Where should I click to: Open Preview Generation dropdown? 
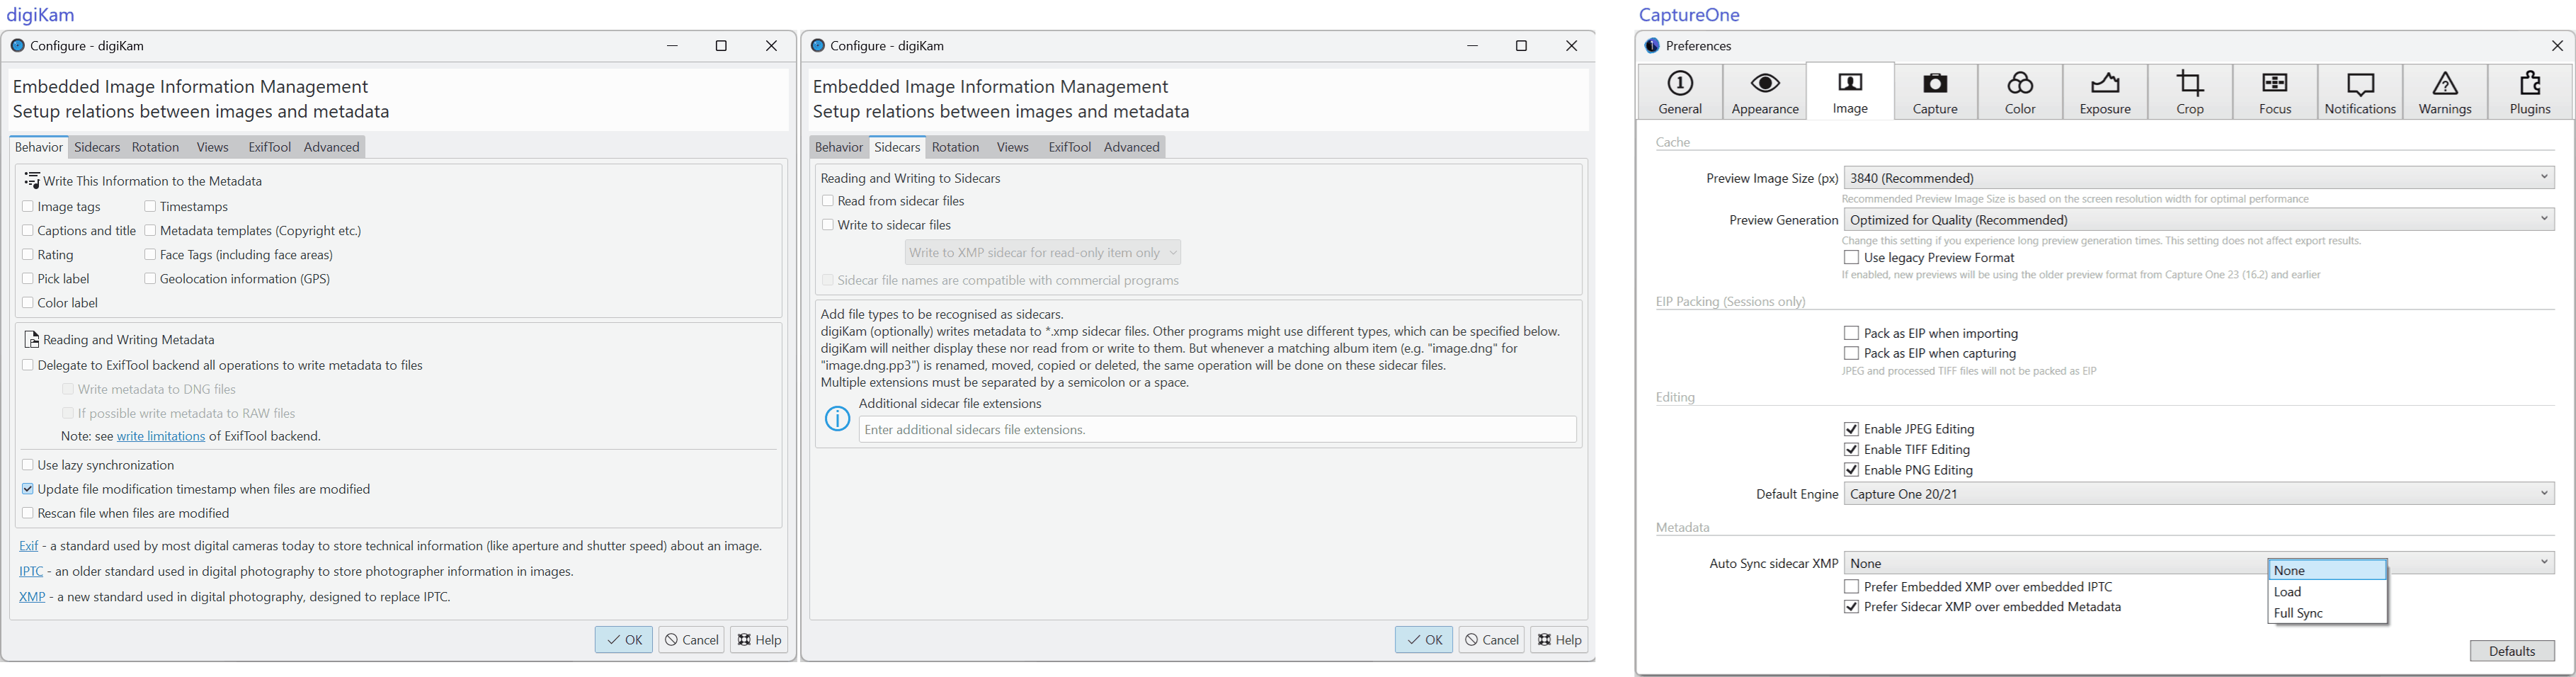click(2199, 220)
